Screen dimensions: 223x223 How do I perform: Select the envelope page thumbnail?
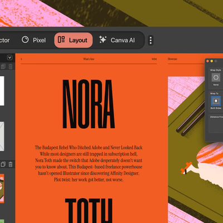(2, 137)
